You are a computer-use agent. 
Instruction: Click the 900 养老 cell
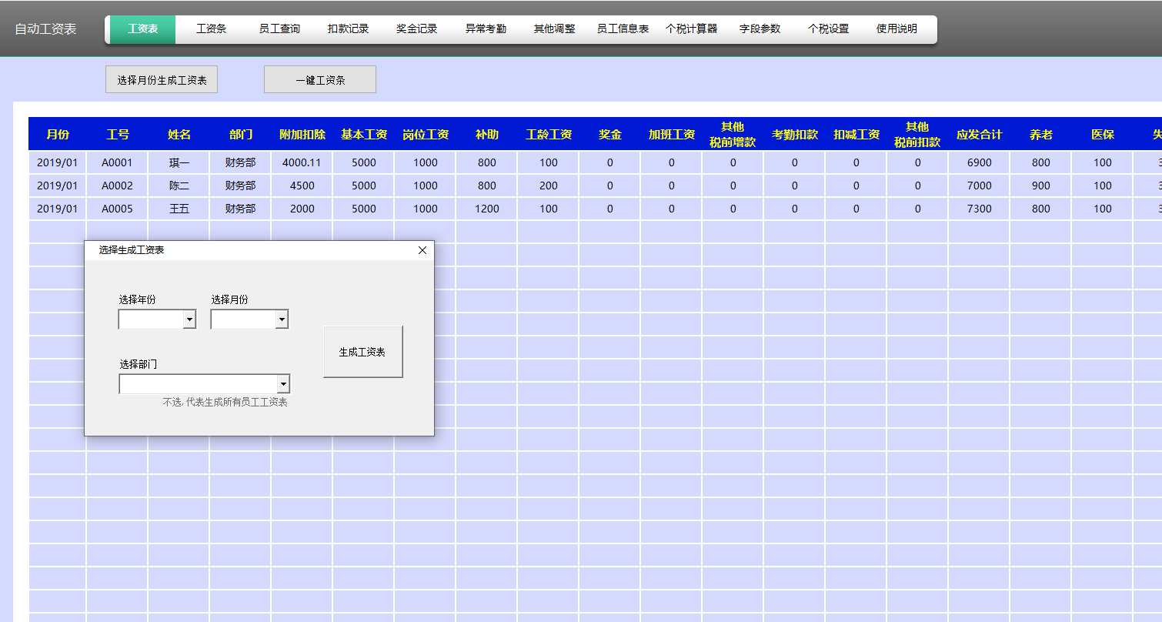[x=1040, y=186]
